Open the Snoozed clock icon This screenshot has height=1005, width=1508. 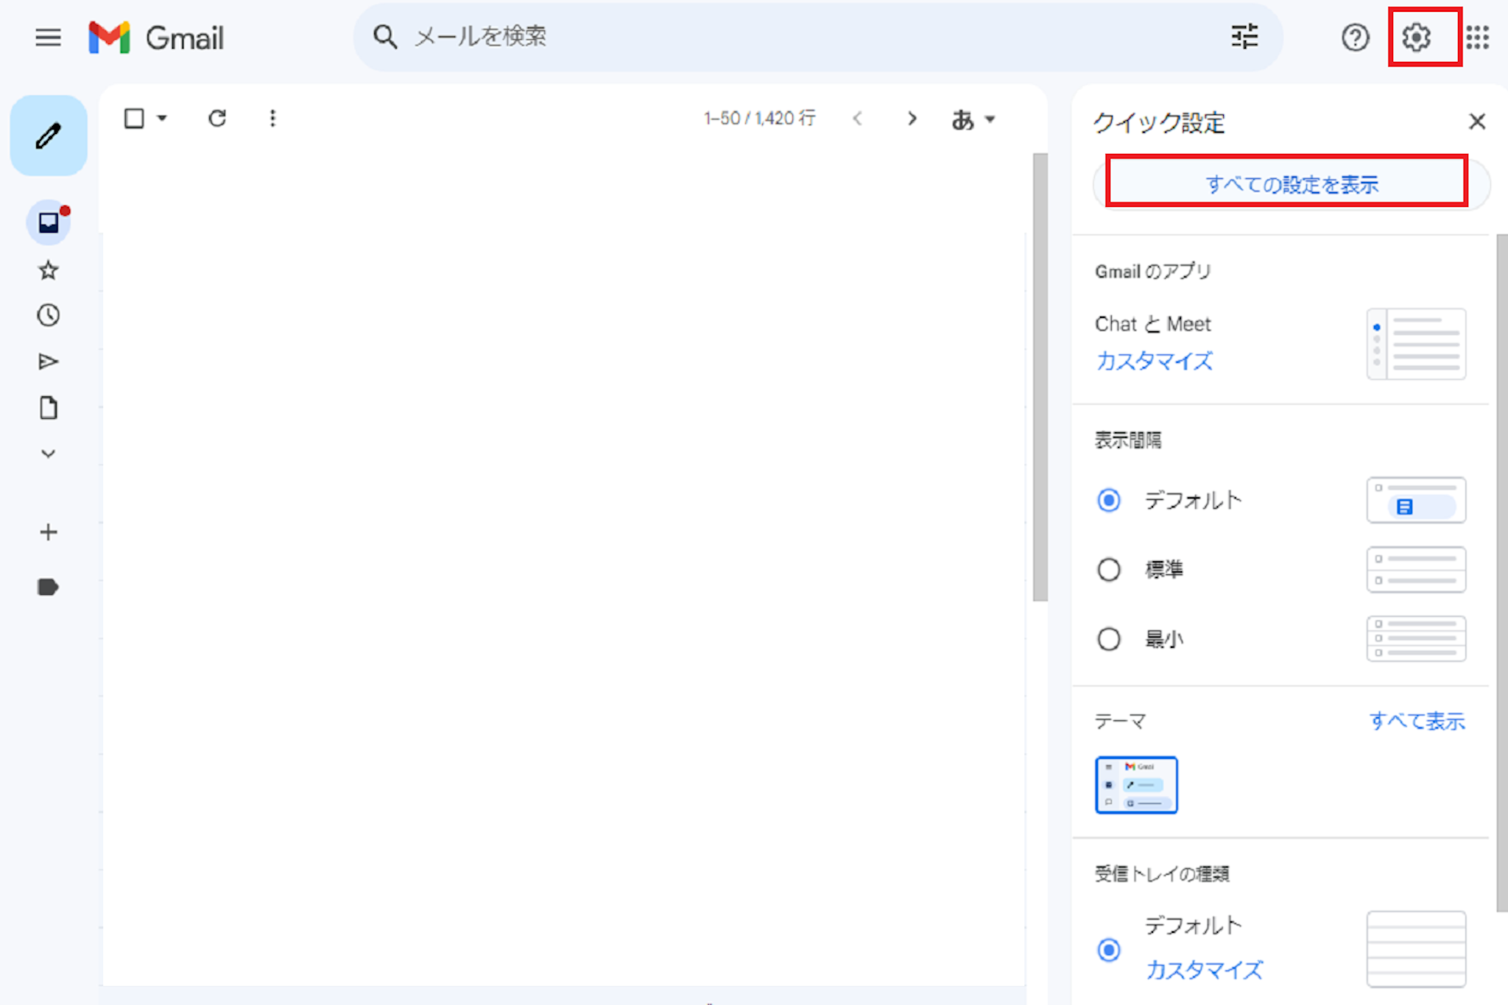[x=49, y=316]
